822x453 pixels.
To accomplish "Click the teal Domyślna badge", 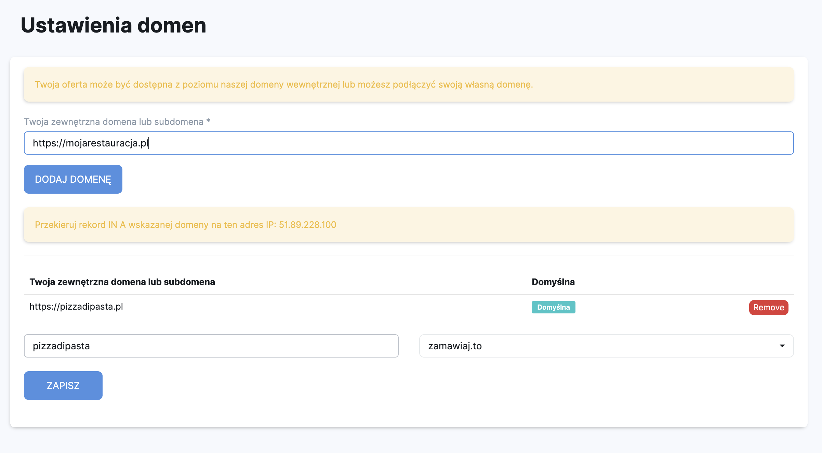I will [x=553, y=307].
